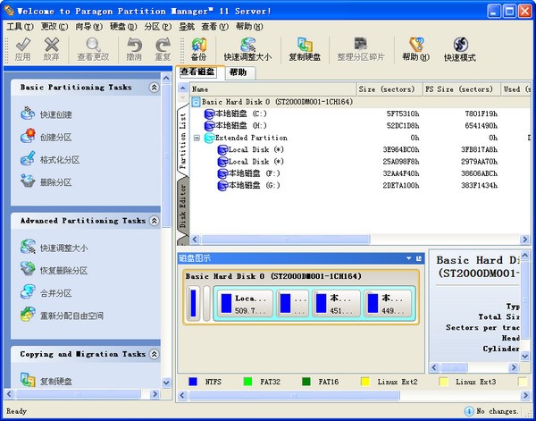Click 快速调整大小 in Advanced Partitioning Tasks
Viewport: 536px width, 421px height.
(x=64, y=248)
